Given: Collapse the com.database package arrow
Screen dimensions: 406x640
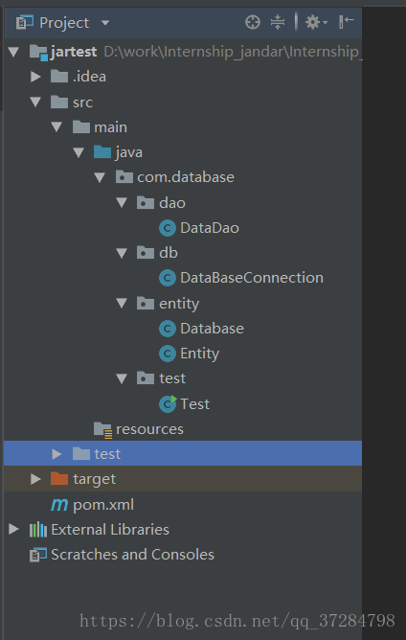Looking at the screenshot, I should (x=100, y=177).
